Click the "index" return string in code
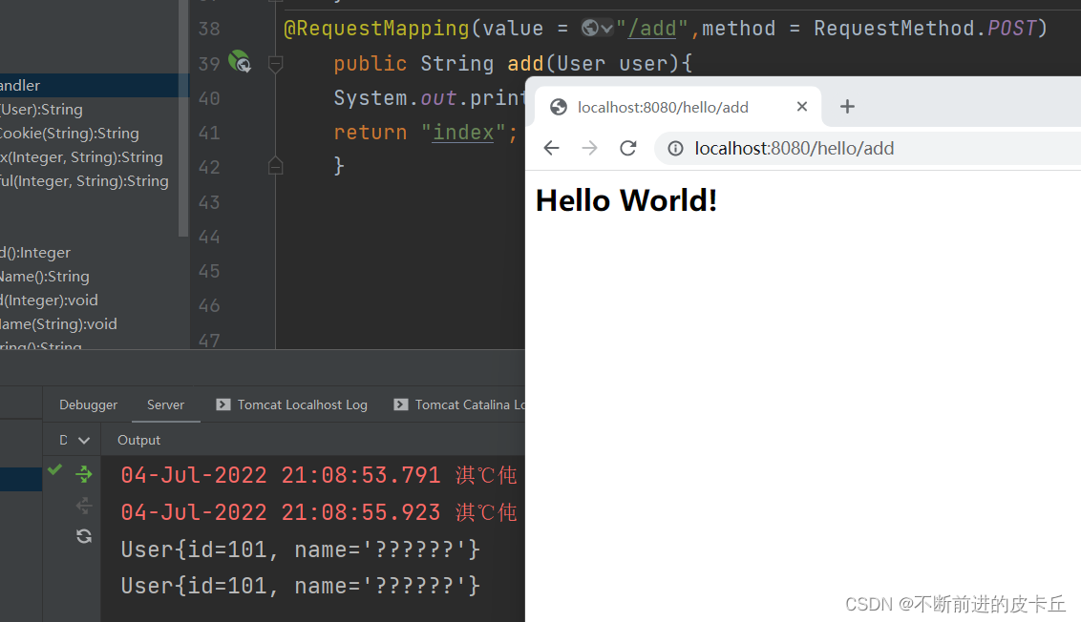The height and width of the screenshot is (622, 1081). click(x=462, y=132)
